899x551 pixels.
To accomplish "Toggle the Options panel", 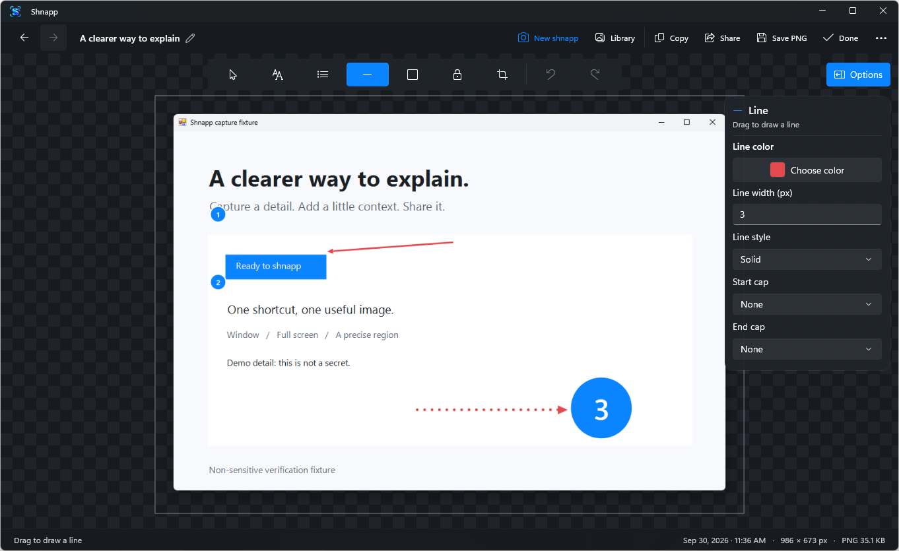I will pyautogui.click(x=858, y=75).
